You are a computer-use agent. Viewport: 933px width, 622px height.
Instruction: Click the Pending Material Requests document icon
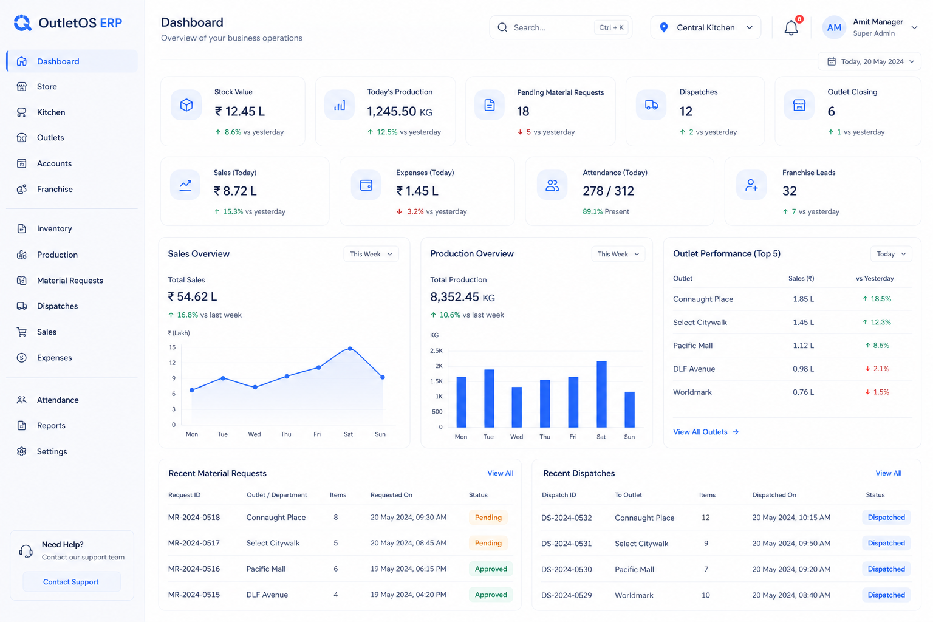point(490,105)
